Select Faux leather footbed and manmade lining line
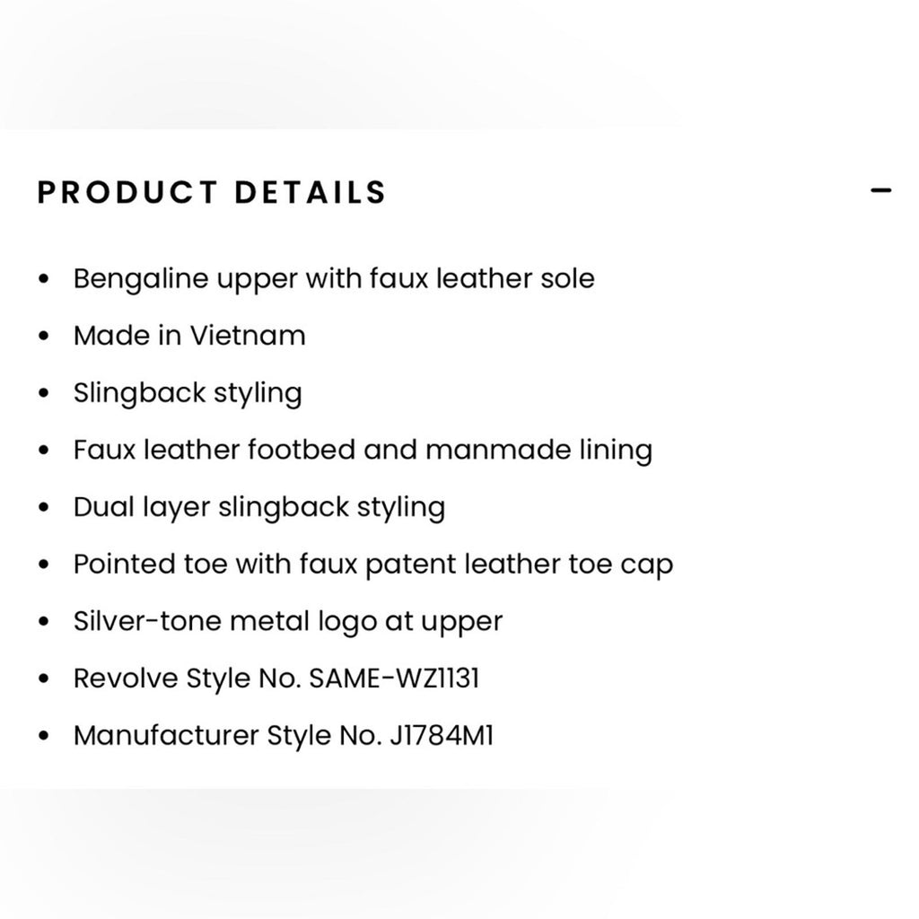 coord(363,451)
